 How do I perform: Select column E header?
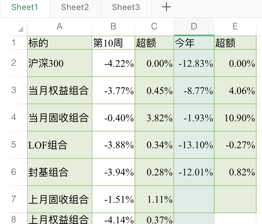[x=235, y=27]
